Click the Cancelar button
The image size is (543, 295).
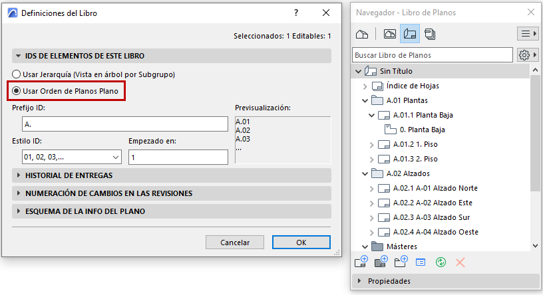coord(235,243)
